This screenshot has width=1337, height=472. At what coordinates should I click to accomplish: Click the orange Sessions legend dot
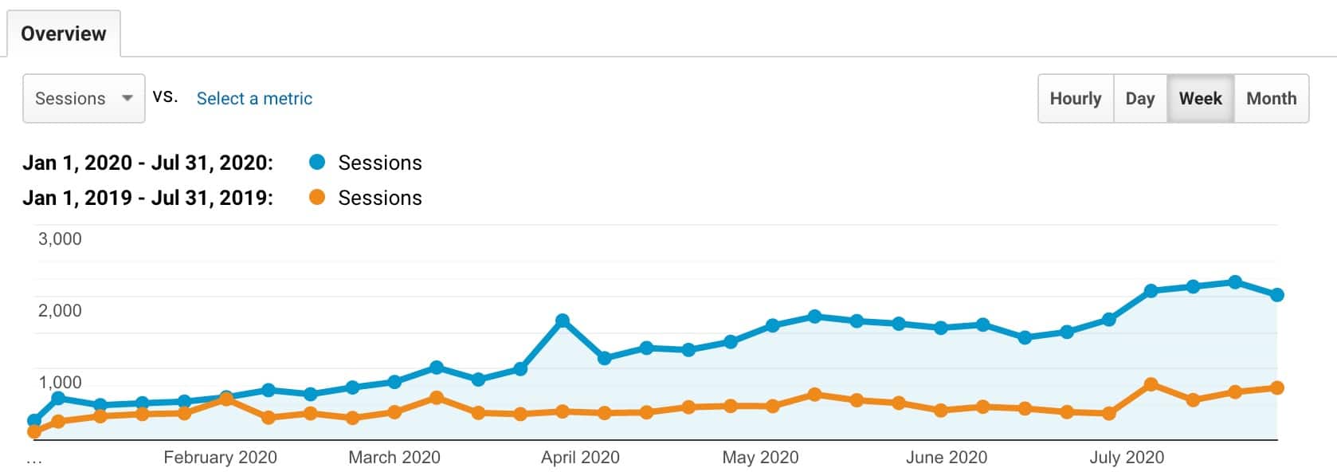tap(318, 198)
